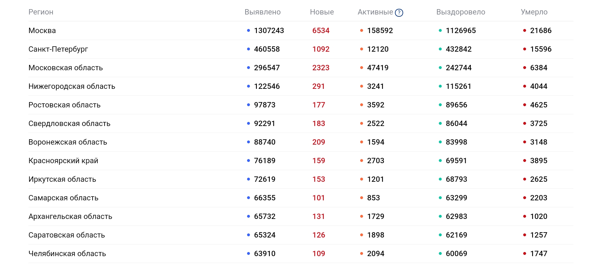606x264 pixels.
Task: Sort by the Умерло column header
Action: point(534,12)
